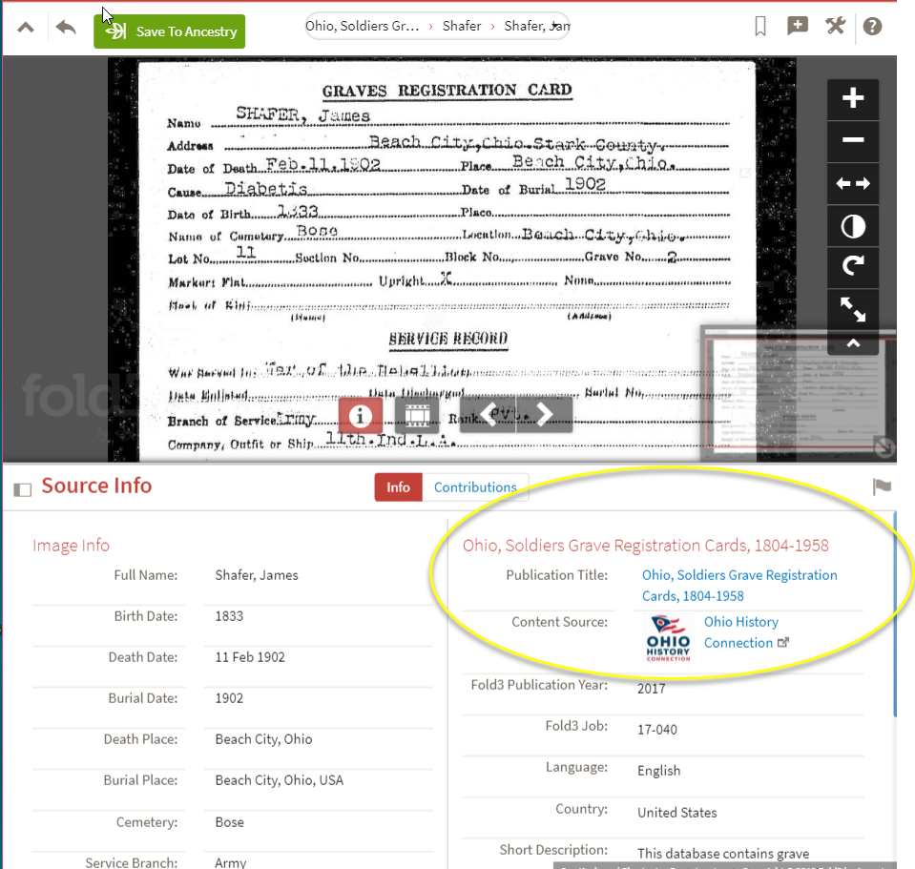Screen dimensions: 915x869
Task: Collapse the viewer tools panel
Action: [x=853, y=343]
